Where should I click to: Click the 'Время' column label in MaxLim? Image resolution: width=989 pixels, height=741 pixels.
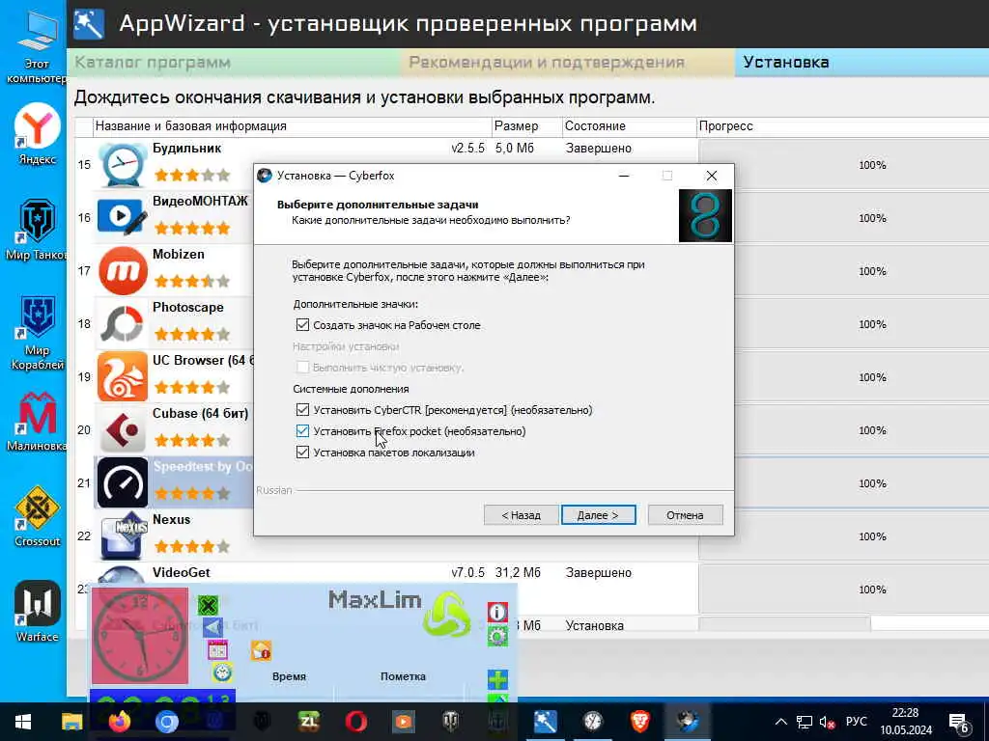coord(289,676)
